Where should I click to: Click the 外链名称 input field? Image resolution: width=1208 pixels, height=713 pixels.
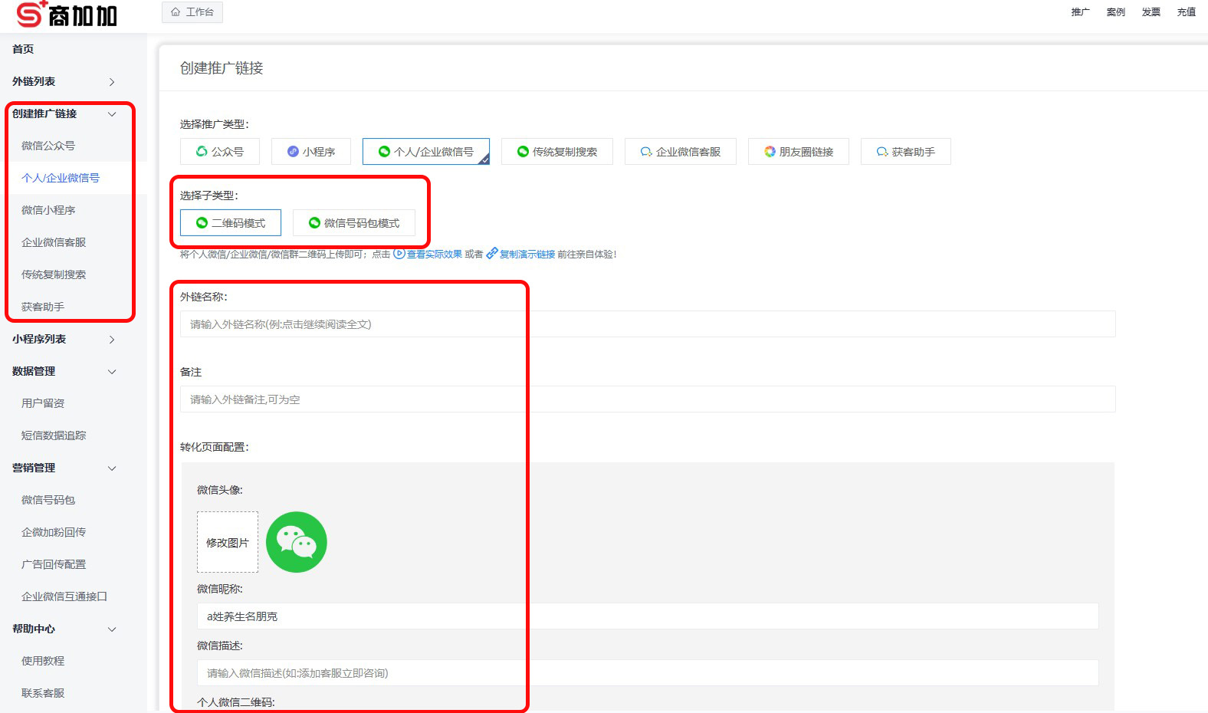click(648, 324)
